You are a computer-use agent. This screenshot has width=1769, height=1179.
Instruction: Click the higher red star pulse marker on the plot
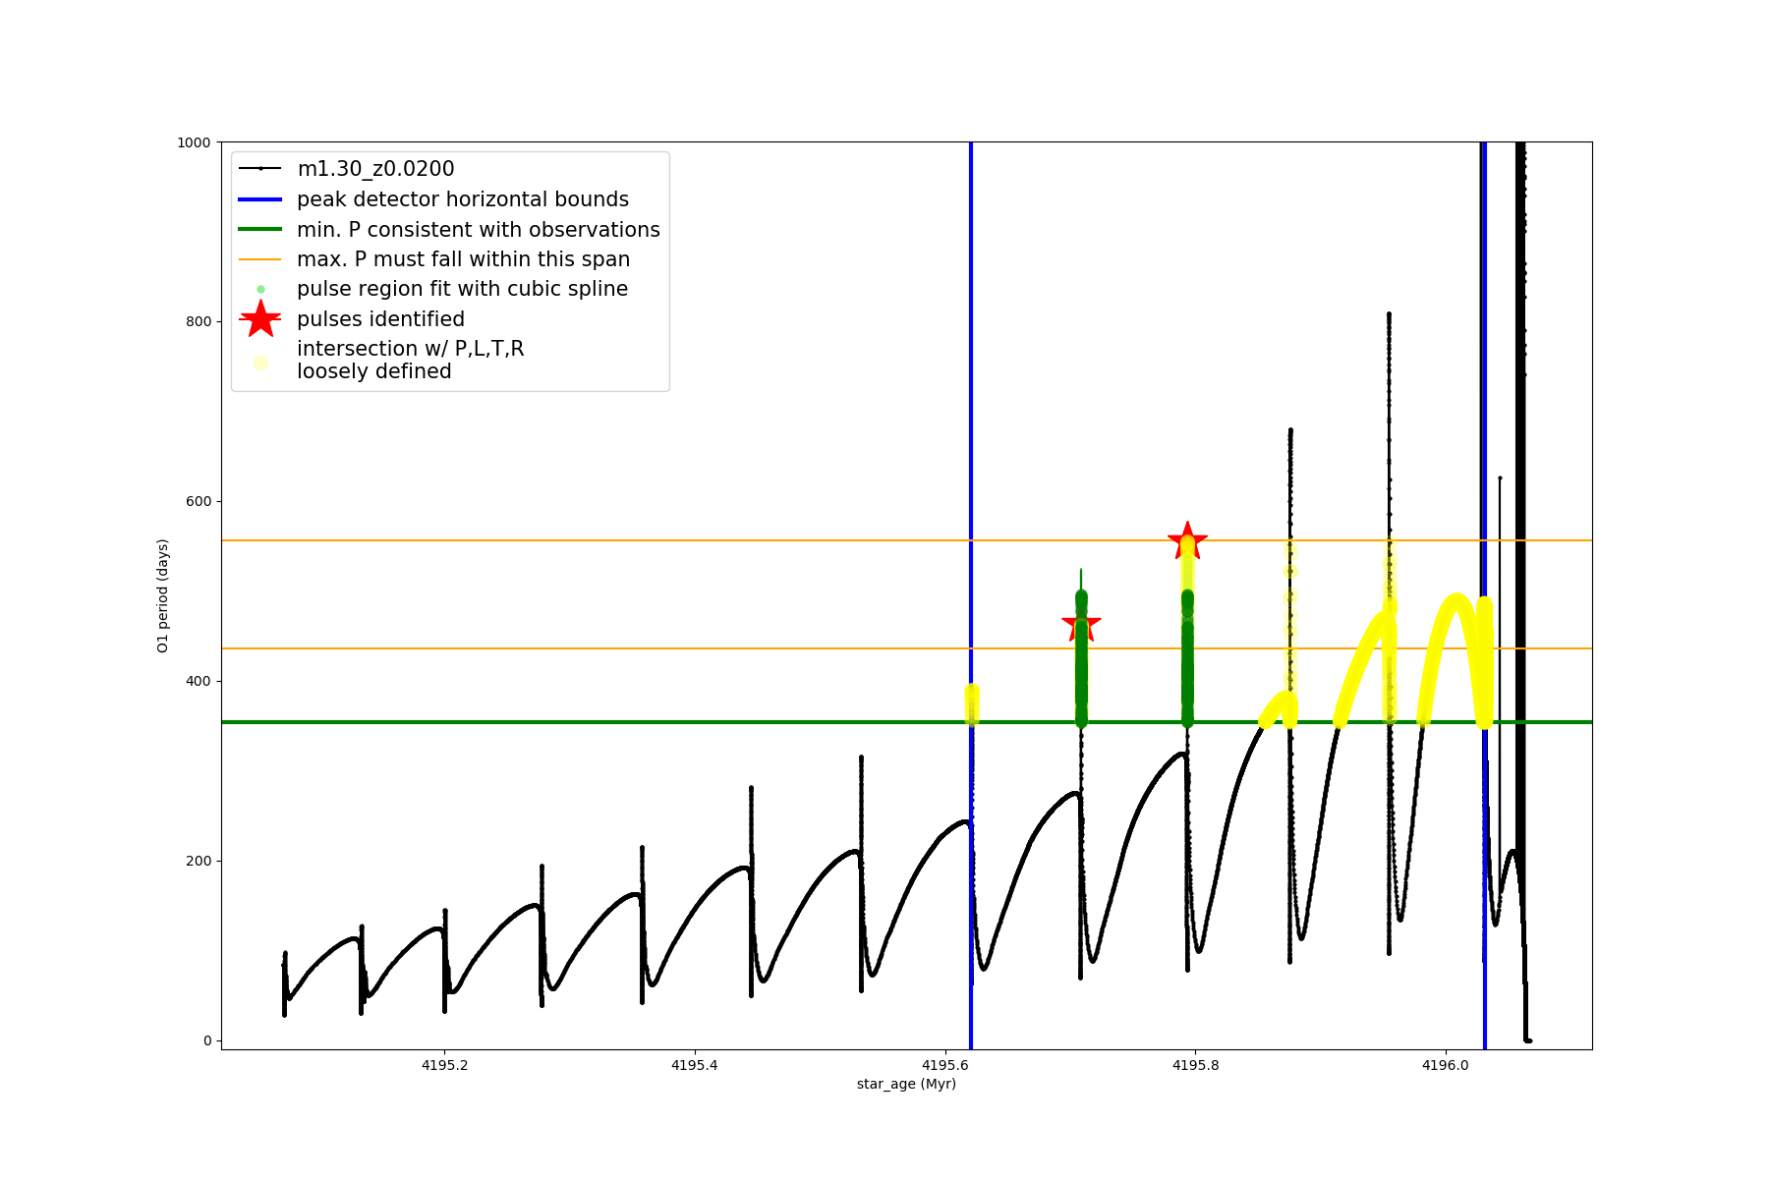pos(1187,541)
